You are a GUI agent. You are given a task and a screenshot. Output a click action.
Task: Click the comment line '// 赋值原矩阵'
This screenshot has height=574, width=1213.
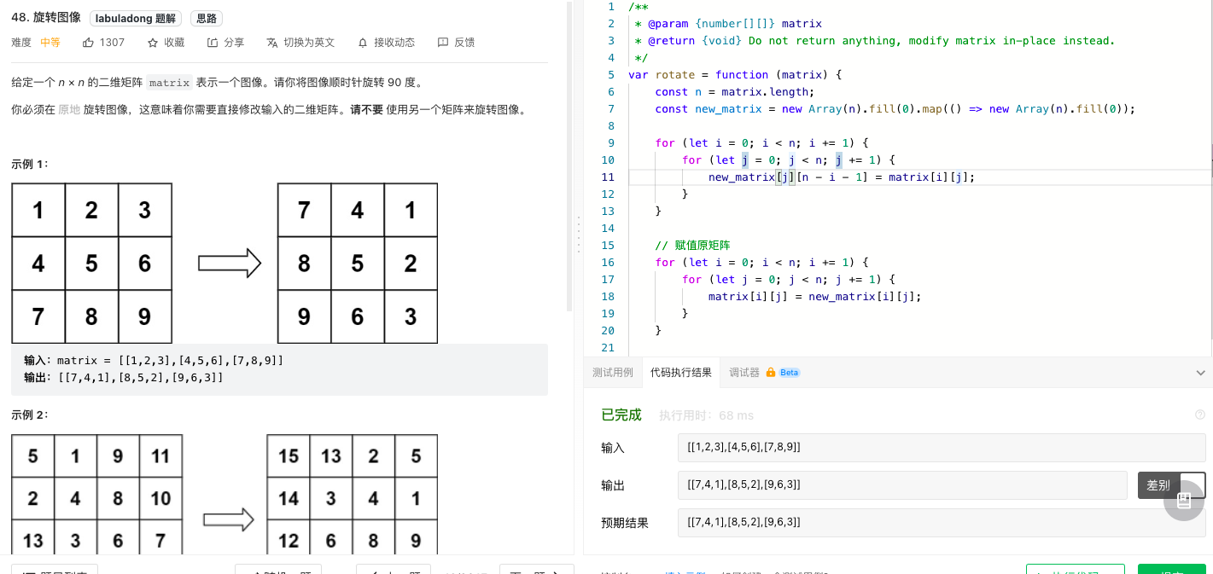click(x=692, y=245)
